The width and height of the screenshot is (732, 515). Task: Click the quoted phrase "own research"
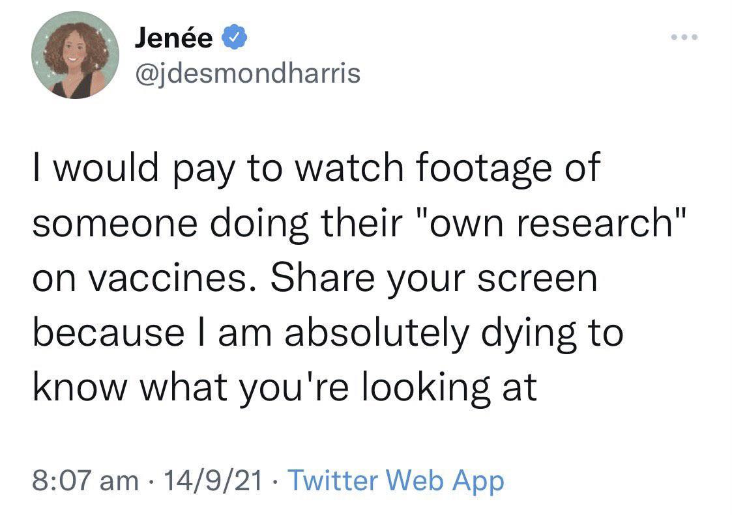point(549,224)
